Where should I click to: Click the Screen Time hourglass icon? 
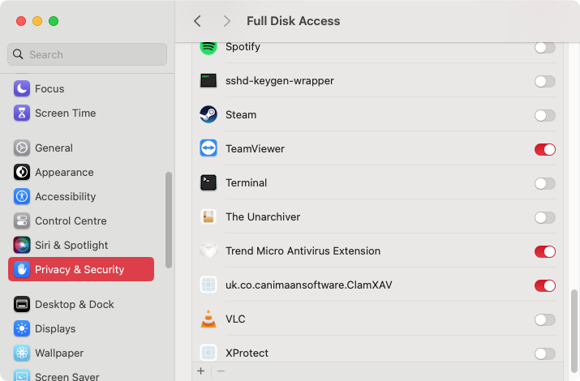click(x=22, y=113)
